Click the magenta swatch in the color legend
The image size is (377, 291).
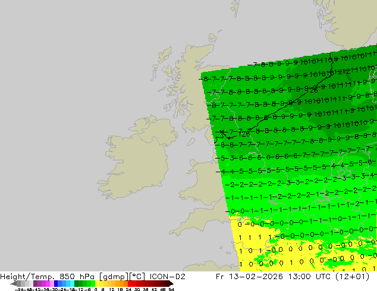[48, 283]
